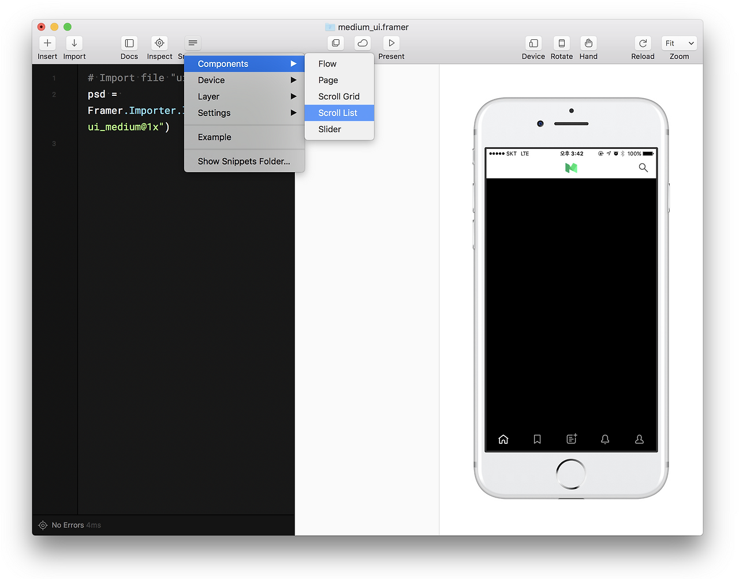Insert the Scroll Grid component snippet
Screen dimensions: 739x579
point(339,96)
